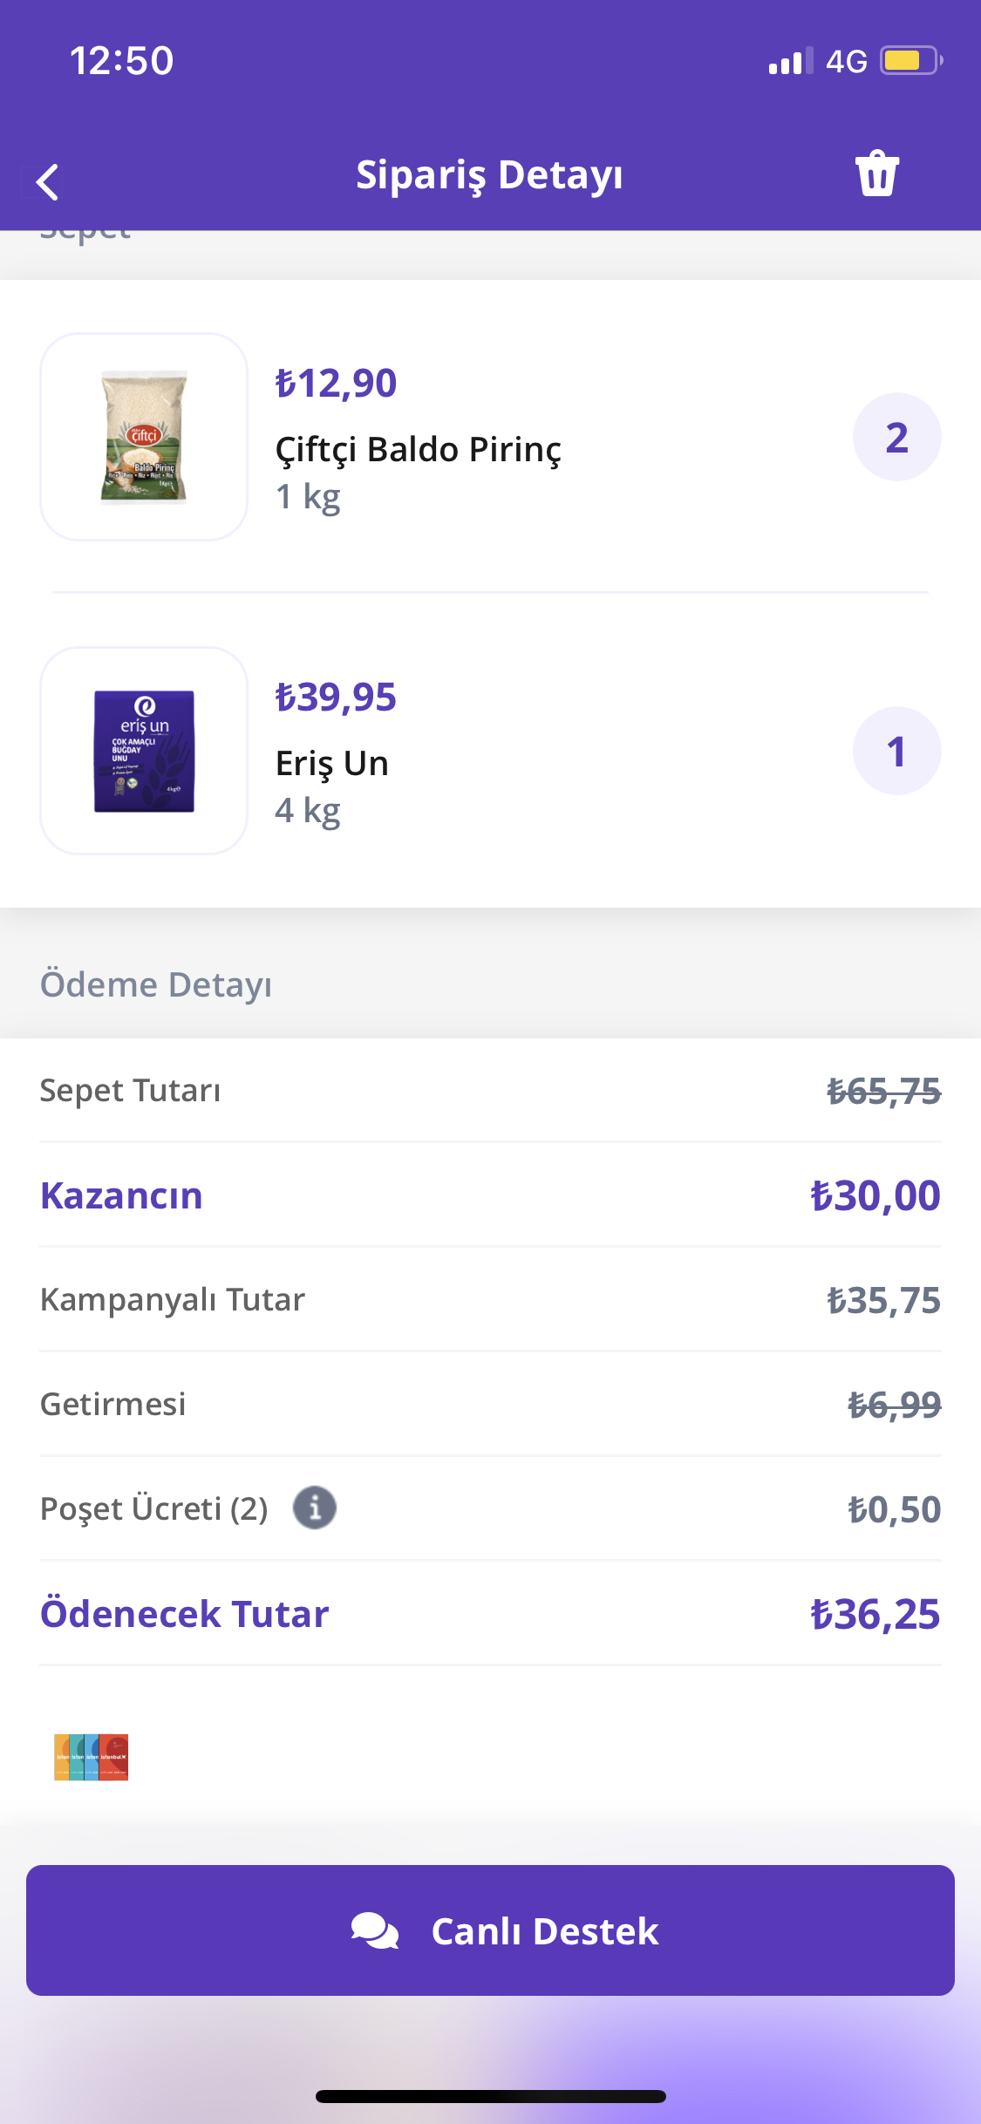
Task: Open the Canlı Destek button
Action: point(490,1930)
